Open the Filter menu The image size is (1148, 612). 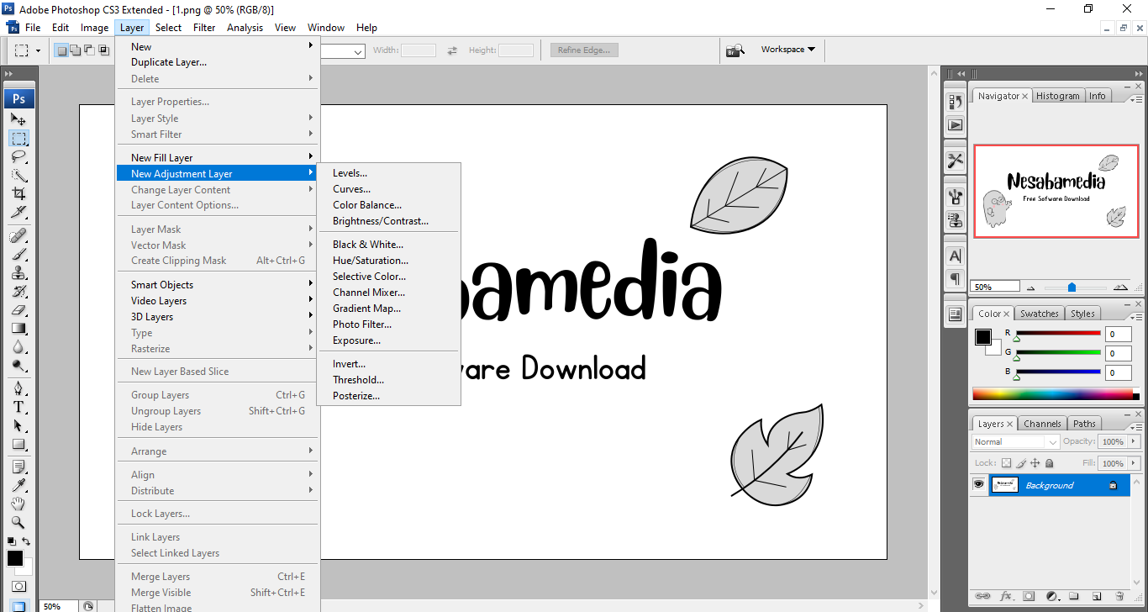(x=204, y=28)
